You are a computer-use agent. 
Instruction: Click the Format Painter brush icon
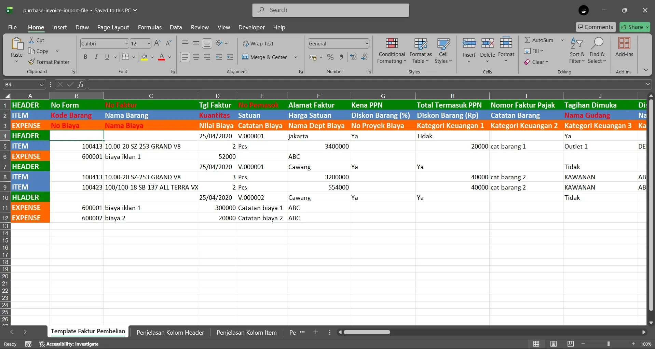point(31,62)
